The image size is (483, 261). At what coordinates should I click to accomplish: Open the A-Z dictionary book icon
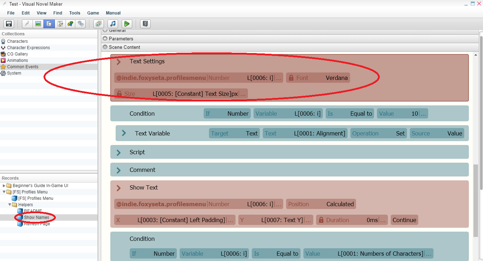pos(145,24)
